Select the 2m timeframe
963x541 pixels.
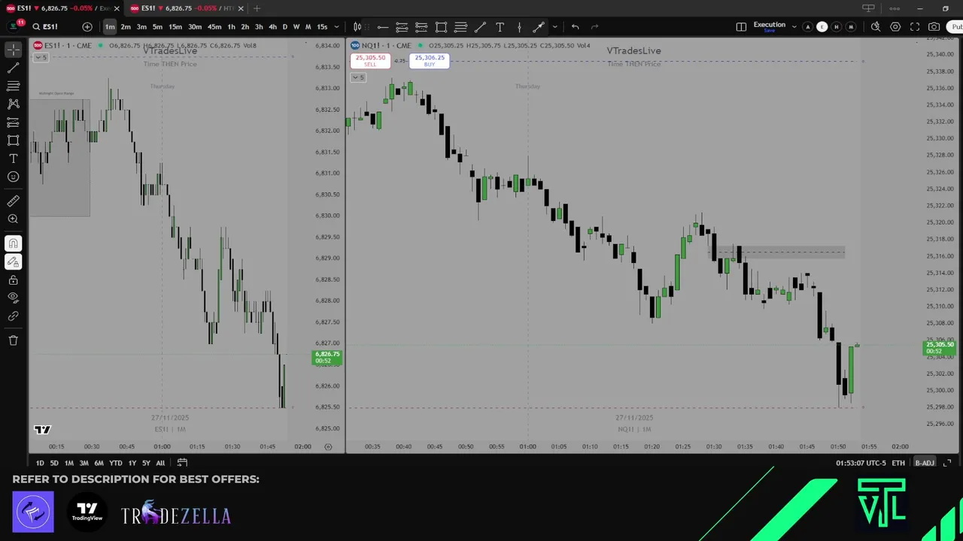click(x=126, y=26)
